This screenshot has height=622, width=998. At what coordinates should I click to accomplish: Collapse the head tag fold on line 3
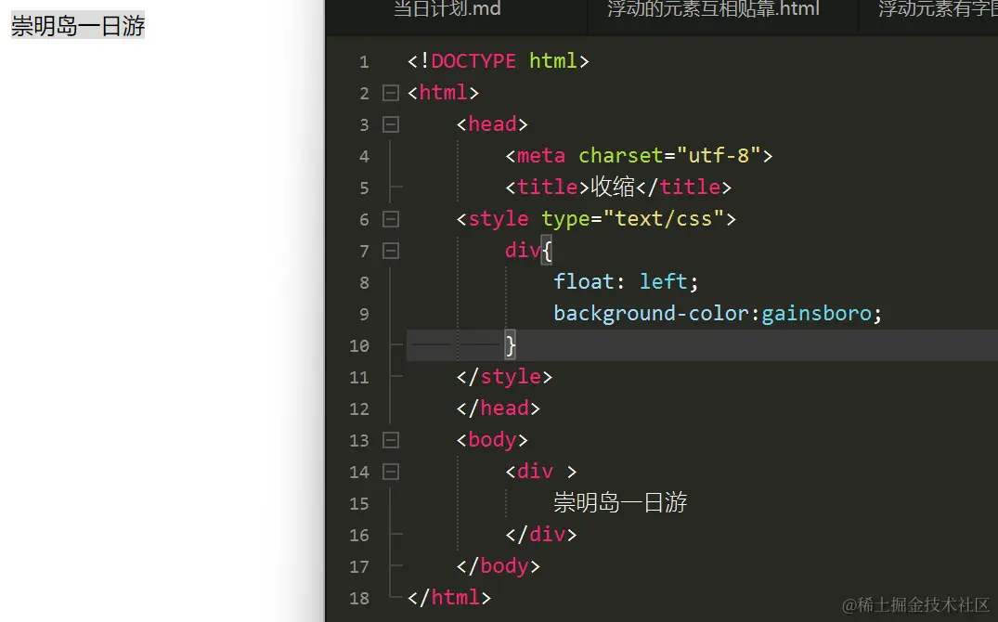click(391, 124)
